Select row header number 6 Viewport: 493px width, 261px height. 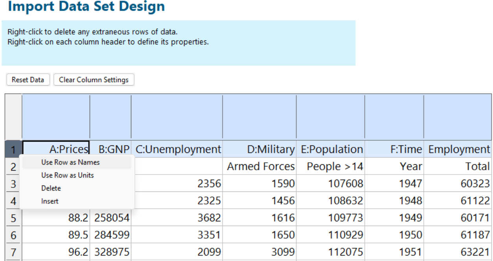point(13,235)
